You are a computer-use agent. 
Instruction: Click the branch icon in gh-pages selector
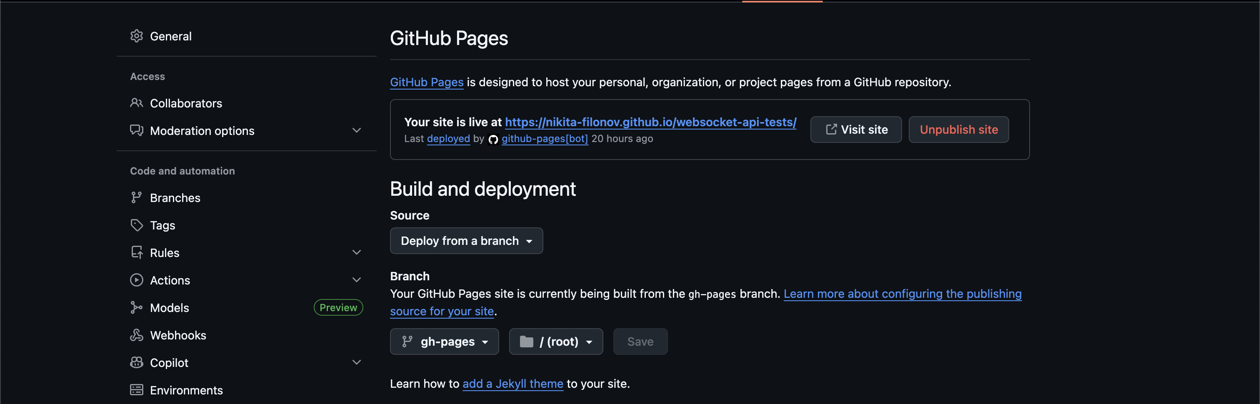pyautogui.click(x=407, y=342)
